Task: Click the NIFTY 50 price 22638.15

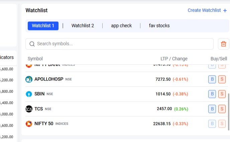Action: pos(162,124)
